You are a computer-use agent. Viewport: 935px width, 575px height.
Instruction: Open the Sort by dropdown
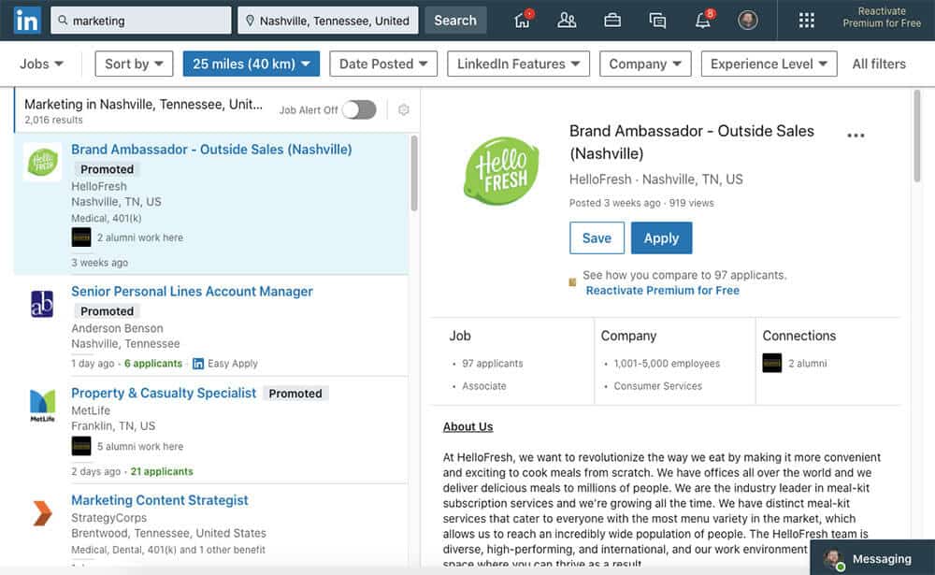(134, 64)
